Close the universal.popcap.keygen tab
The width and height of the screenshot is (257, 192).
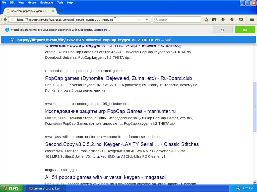[x=53, y=11]
